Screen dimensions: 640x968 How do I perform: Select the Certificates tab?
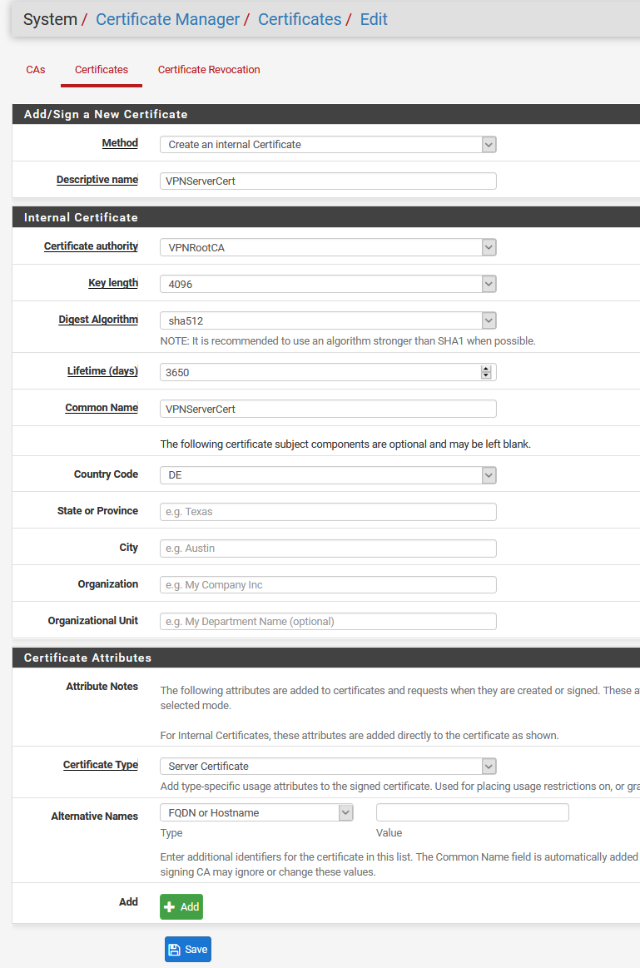point(102,70)
